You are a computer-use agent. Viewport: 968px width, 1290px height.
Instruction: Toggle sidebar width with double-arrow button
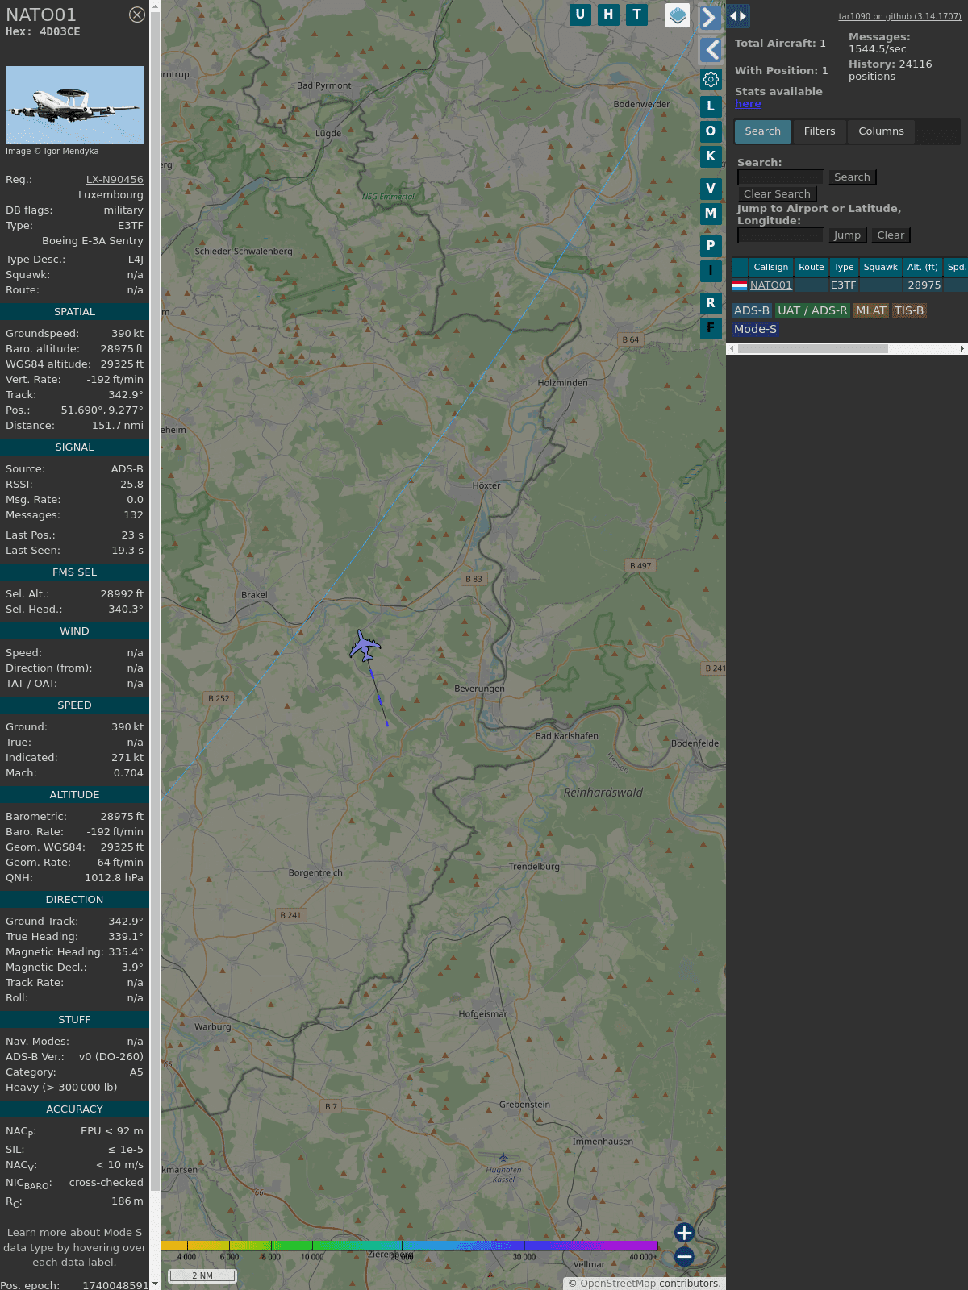click(738, 16)
